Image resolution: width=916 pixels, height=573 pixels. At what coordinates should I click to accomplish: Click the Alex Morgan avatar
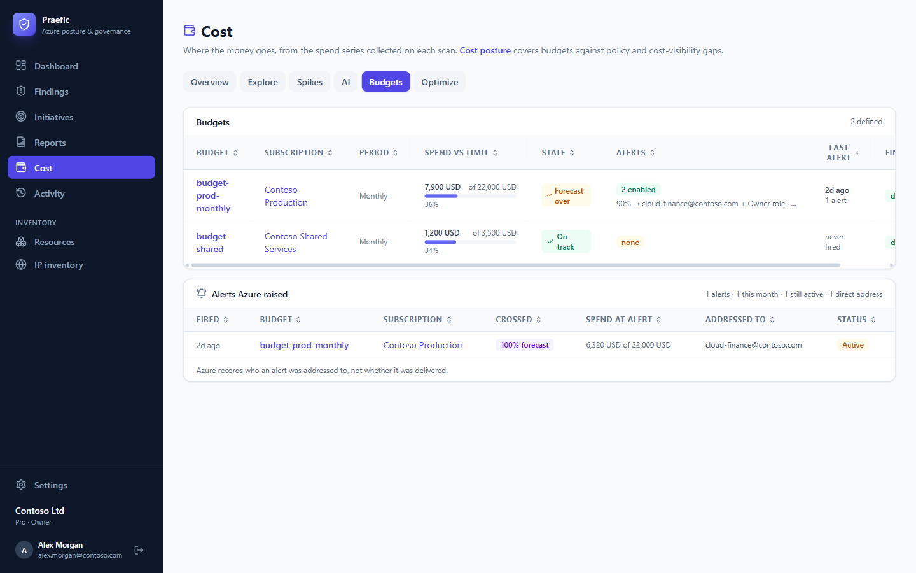pyautogui.click(x=24, y=550)
